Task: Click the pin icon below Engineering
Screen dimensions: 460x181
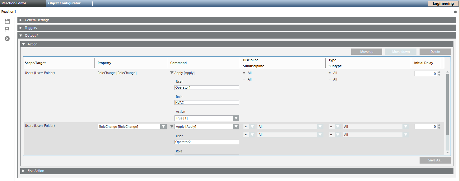Action: [455, 12]
